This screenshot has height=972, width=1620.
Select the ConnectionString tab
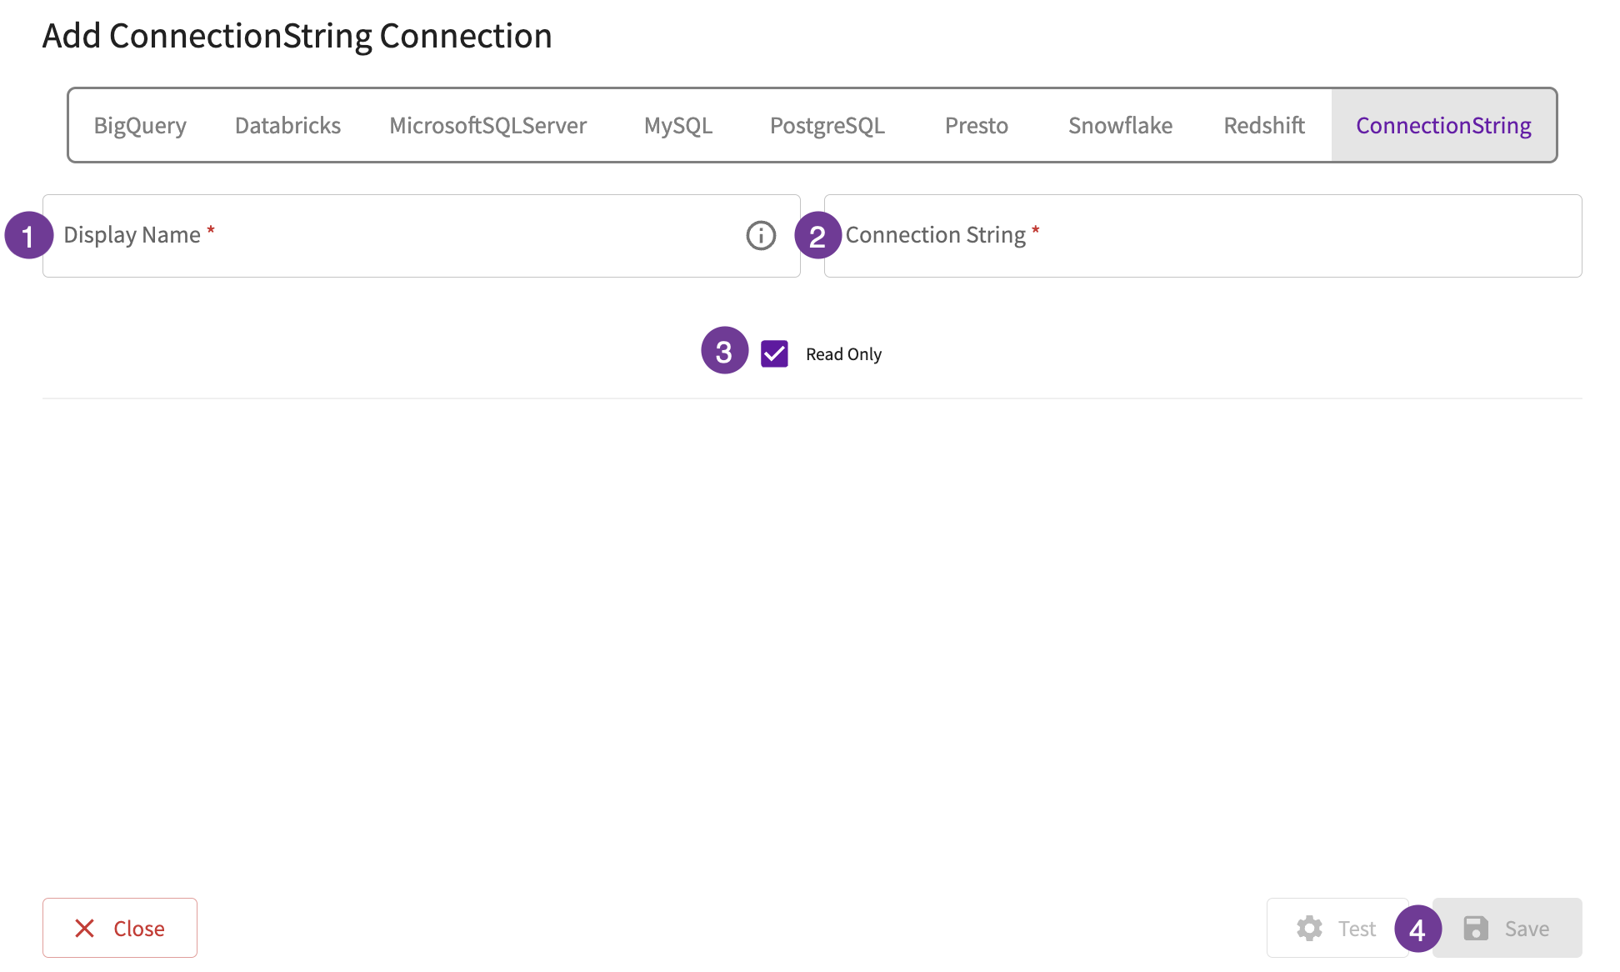(x=1443, y=125)
